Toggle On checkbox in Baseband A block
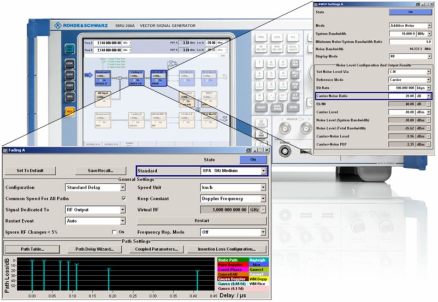This screenshot has width=438, height=302. (100, 80)
